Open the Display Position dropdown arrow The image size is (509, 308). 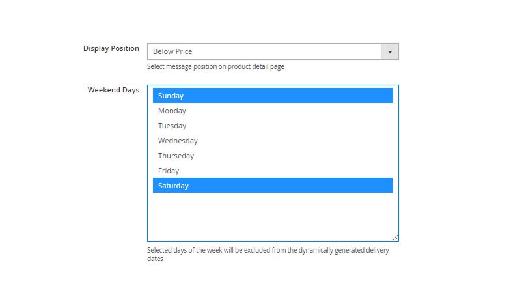tap(390, 51)
